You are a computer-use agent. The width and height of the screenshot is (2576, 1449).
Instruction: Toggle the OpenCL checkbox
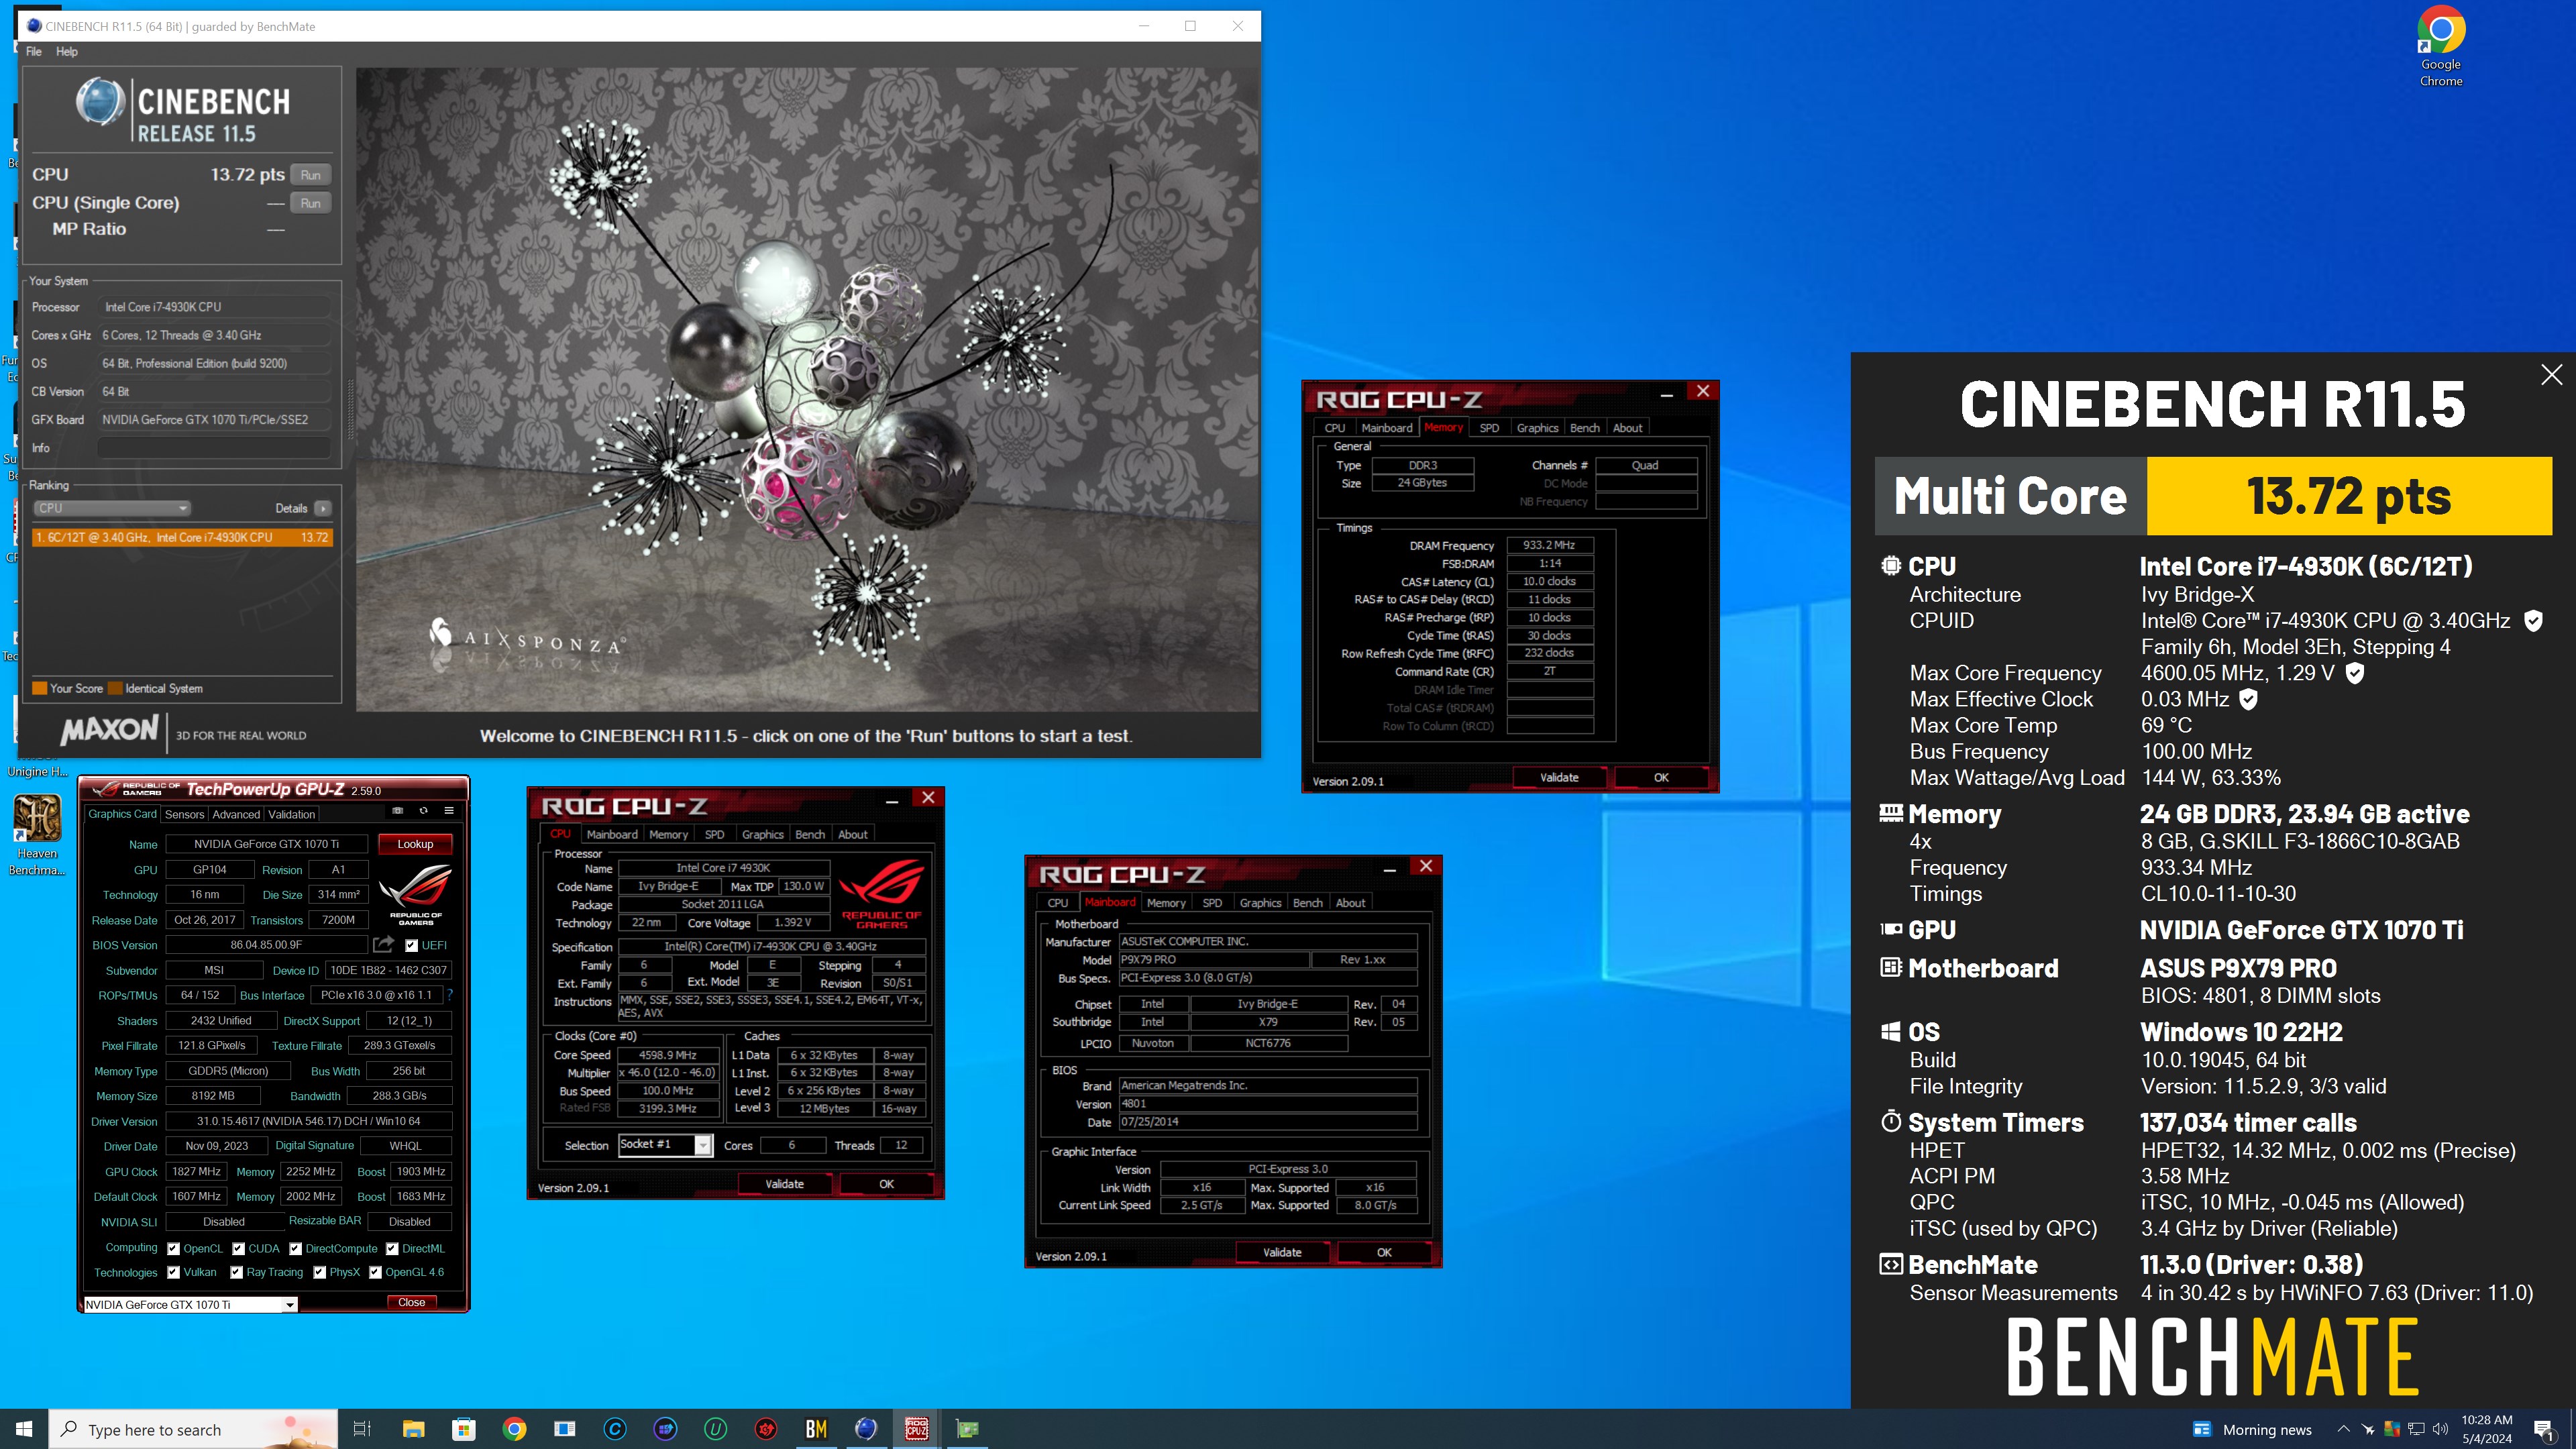[x=174, y=1248]
